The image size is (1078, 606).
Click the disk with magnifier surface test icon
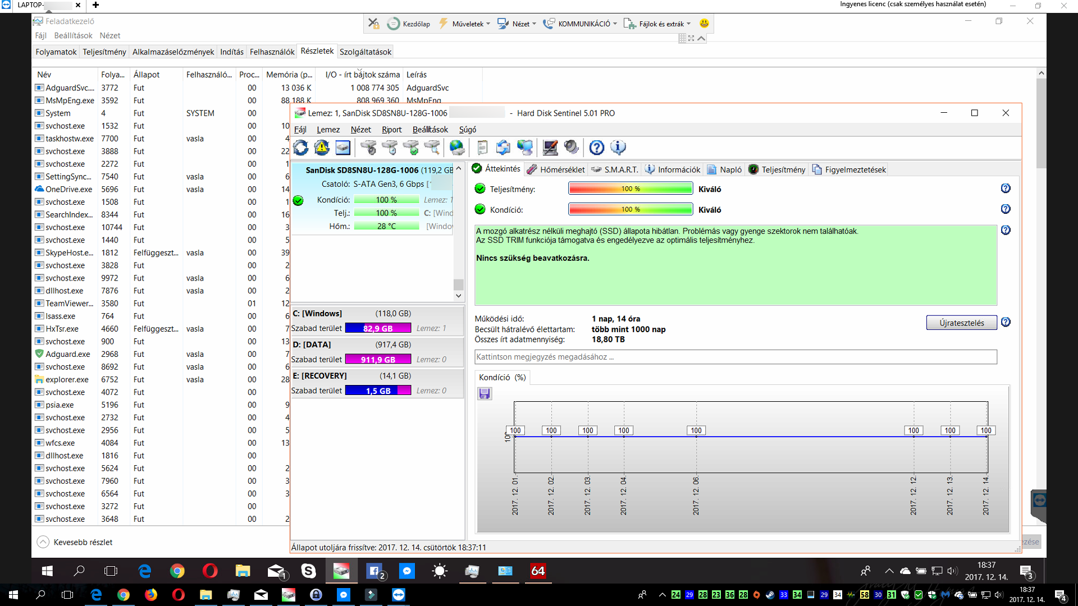point(432,148)
